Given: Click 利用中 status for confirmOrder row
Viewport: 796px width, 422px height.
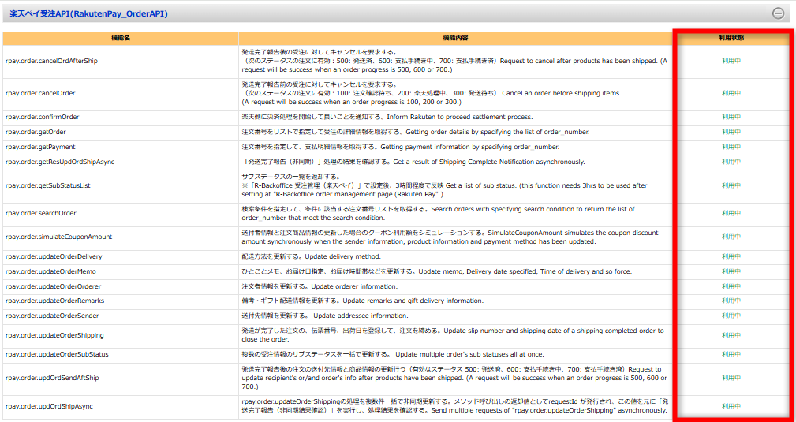Looking at the screenshot, I should pyautogui.click(x=731, y=117).
